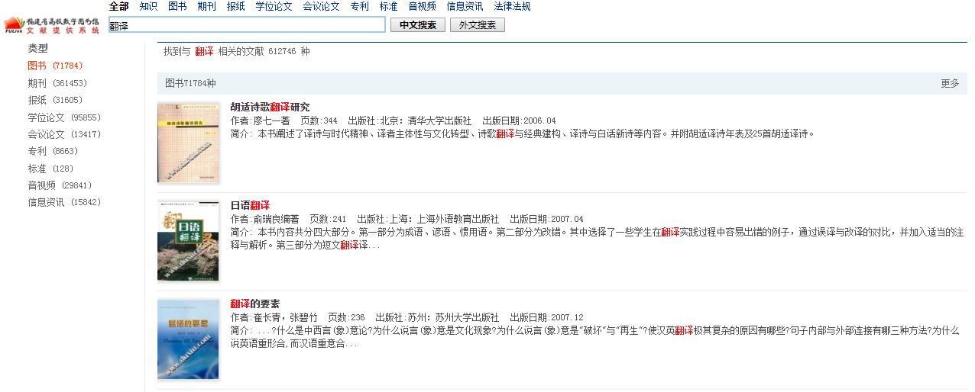This screenshot has width=975, height=392.
Task: Click the FULink library logo
Action: (52, 24)
